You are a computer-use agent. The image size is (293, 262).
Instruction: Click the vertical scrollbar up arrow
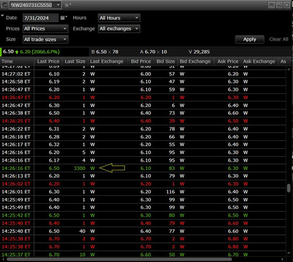pyautogui.click(x=289, y=69)
